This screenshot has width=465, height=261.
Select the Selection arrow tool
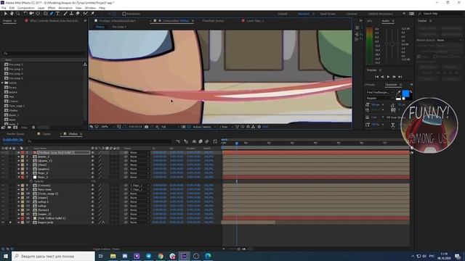(6, 14)
